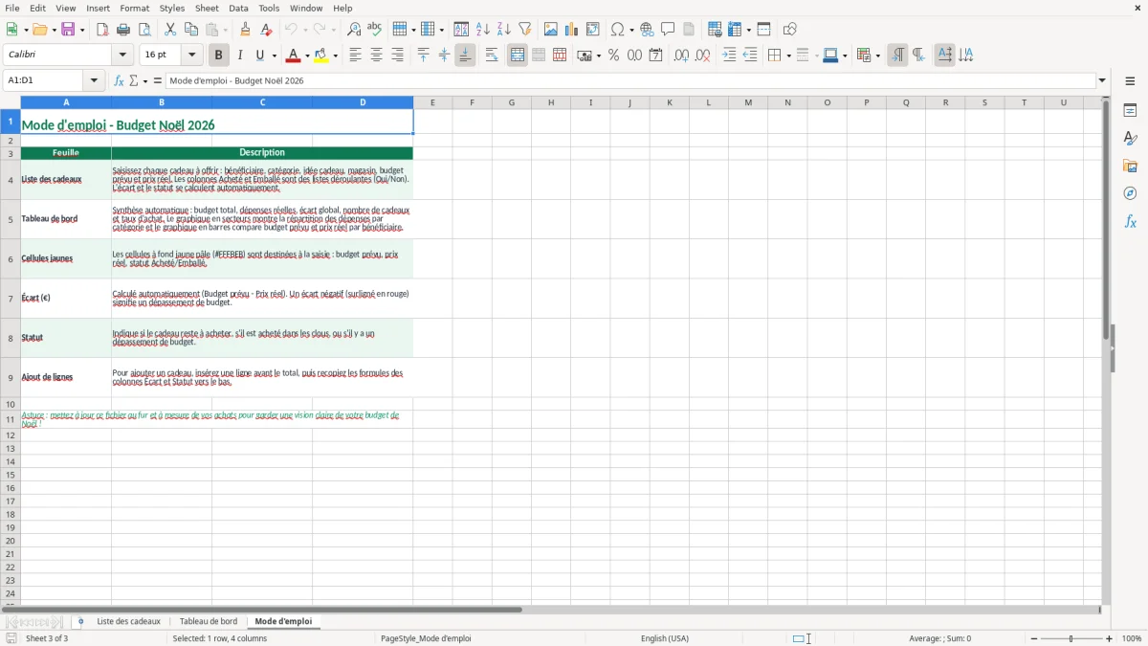Expand the formula bar with its arrow
1148x646 pixels.
[x=1102, y=80]
